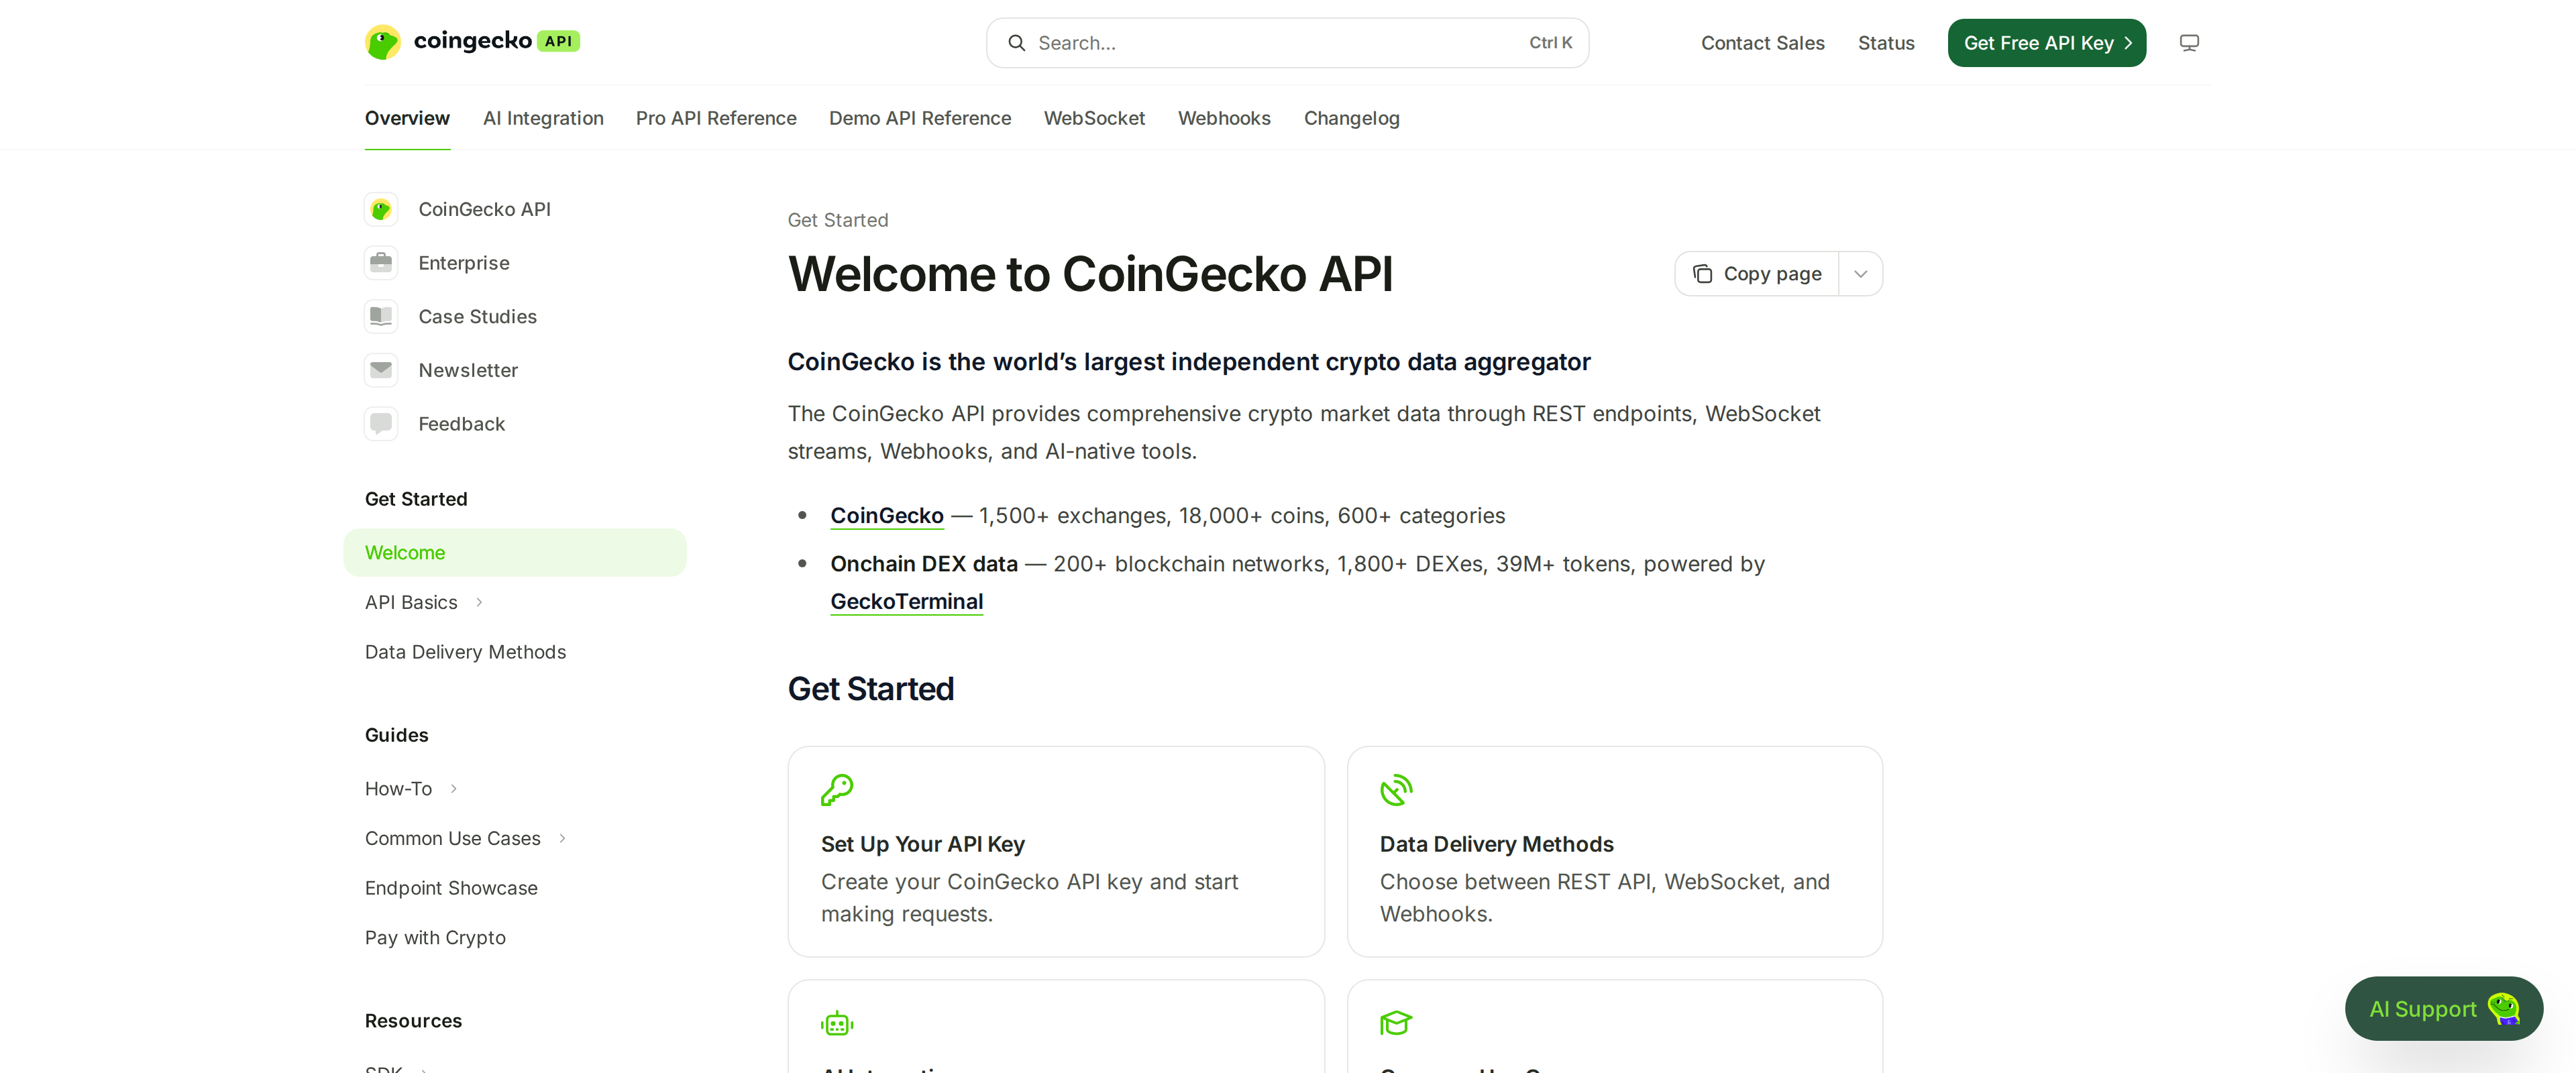Click the Ctrl K shortcut hint
Image resolution: width=2576 pixels, height=1073 pixels.
tap(1550, 43)
